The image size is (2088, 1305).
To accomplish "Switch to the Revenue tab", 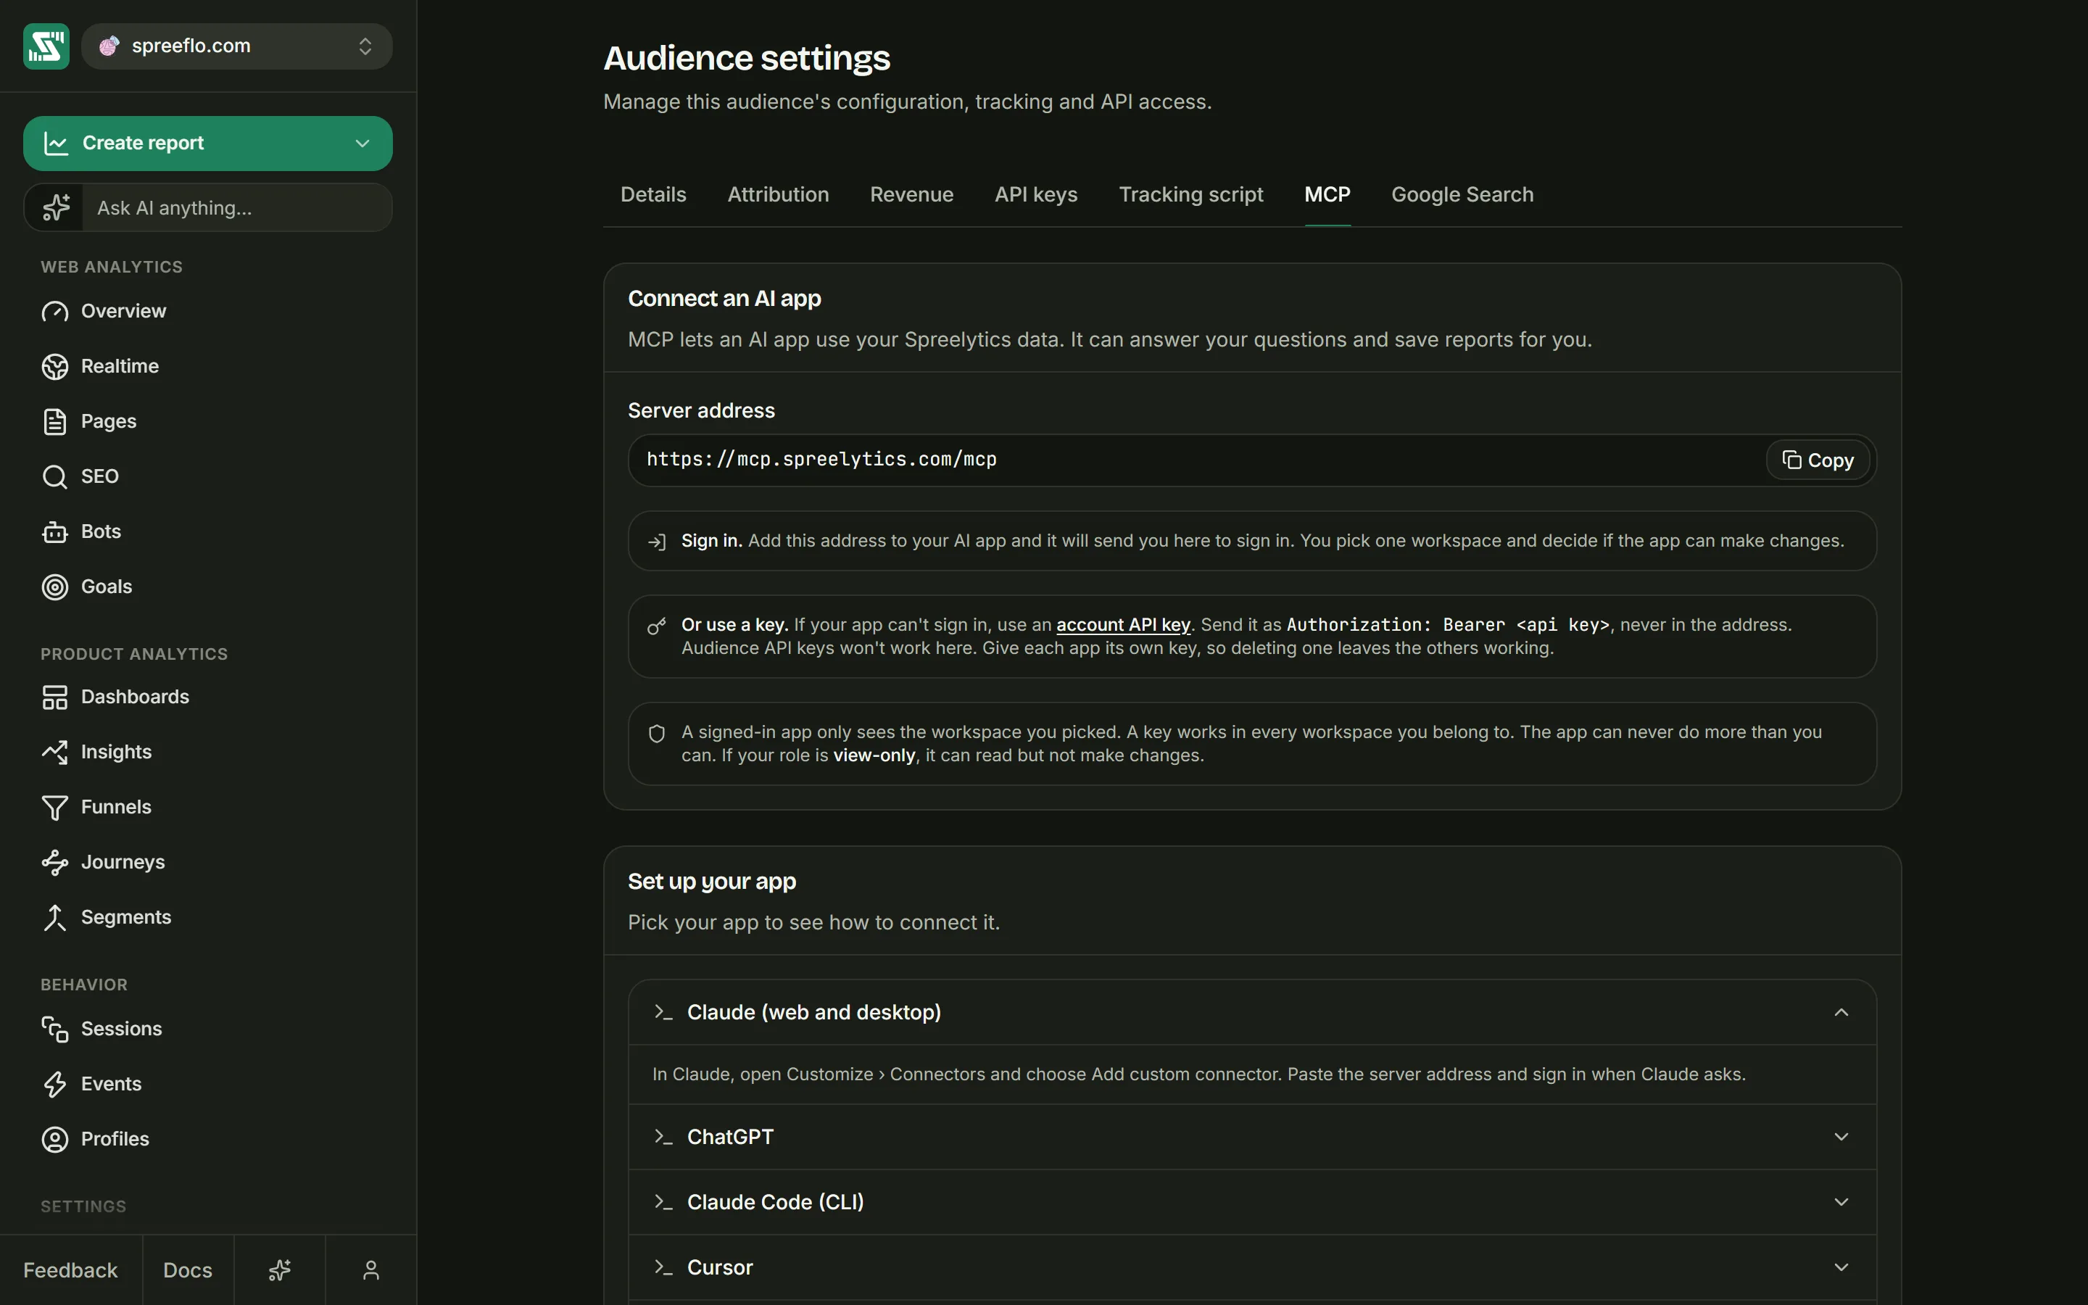I will pyautogui.click(x=911, y=195).
